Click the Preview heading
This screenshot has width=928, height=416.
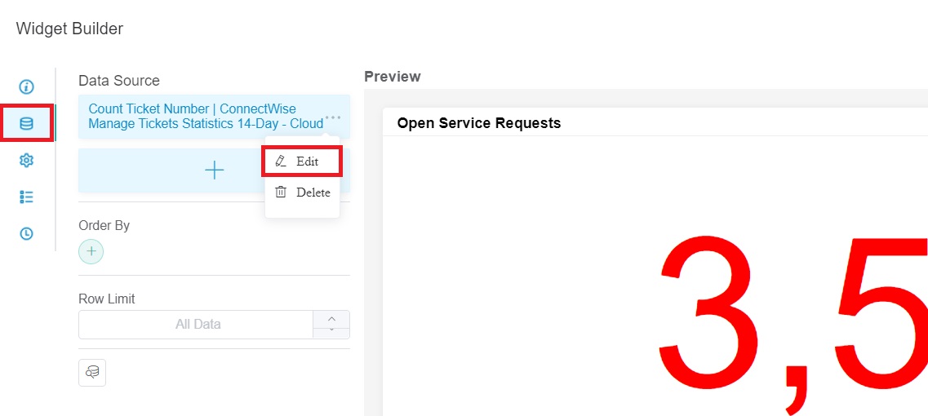[x=392, y=77]
